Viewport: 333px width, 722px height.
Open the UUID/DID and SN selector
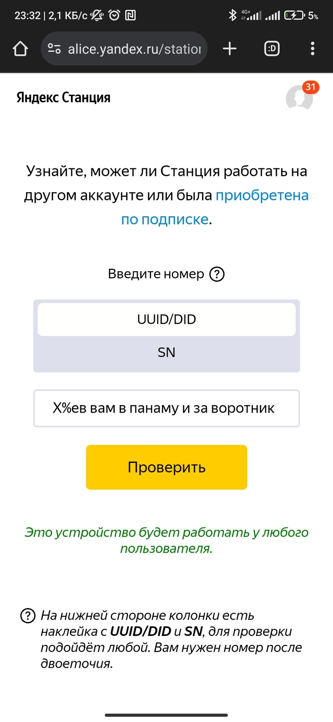click(166, 335)
